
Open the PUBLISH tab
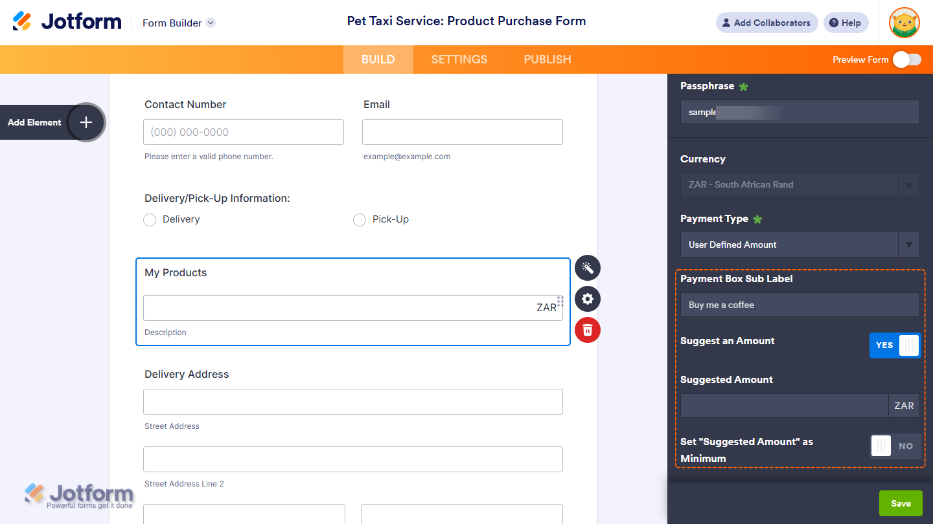click(547, 59)
